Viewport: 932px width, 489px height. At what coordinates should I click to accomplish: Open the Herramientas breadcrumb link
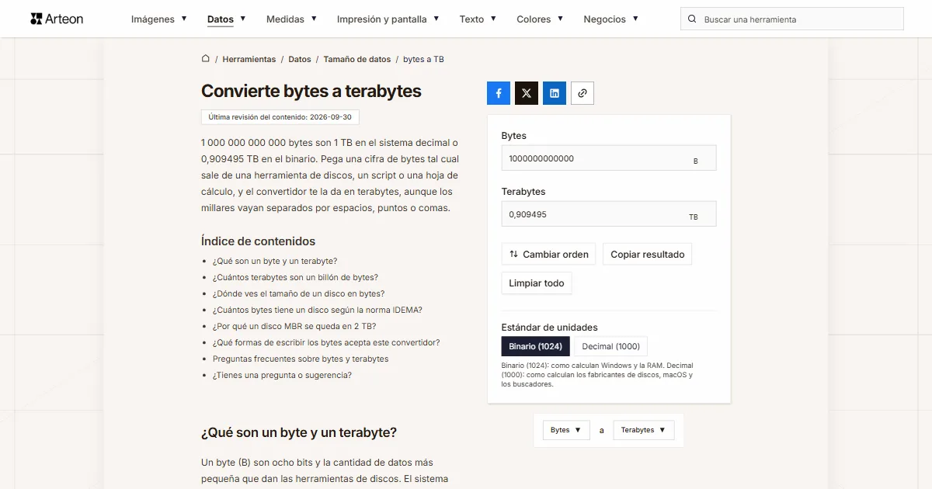pos(249,59)
